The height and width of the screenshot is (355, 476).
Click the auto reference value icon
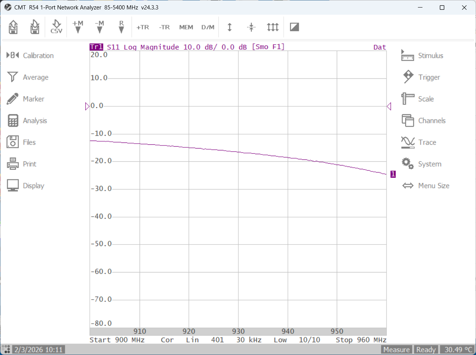tap(251, 27)
